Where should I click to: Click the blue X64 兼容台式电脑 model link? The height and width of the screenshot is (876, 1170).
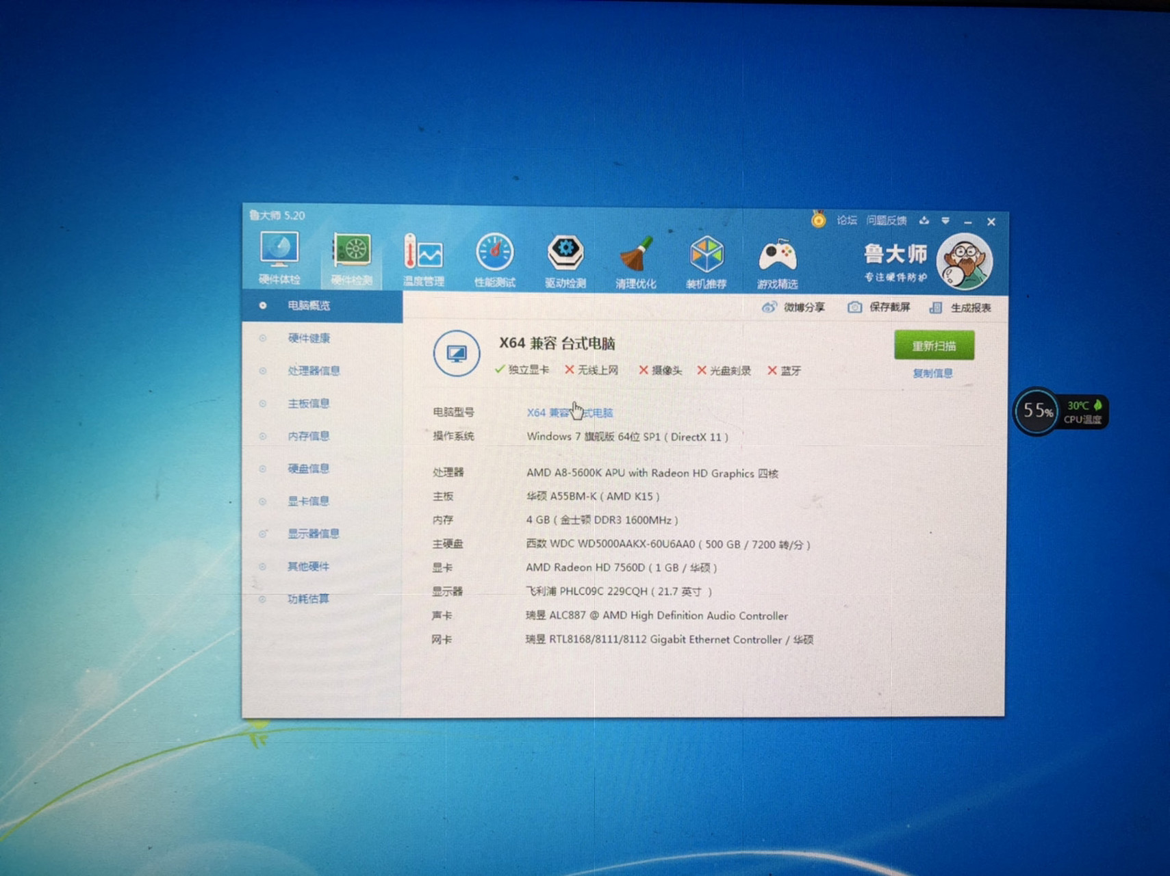point(570,413)
